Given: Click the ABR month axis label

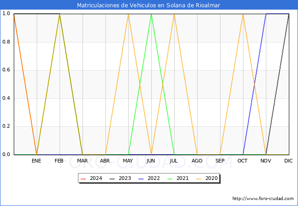Looking at the screenshot, I should coord(105,161).
